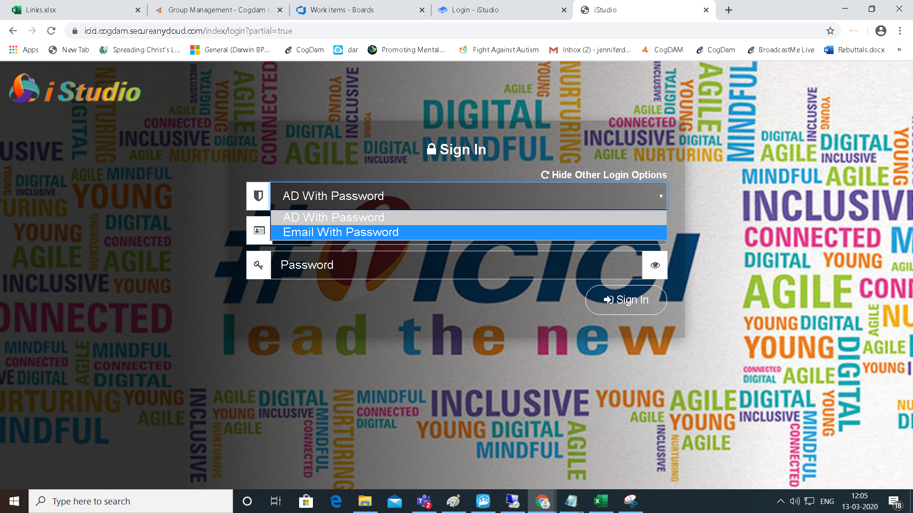The height and width of the screenshot is (513, 913).
Task: Close the active iStudio tab
Action: tap(706, 10)
